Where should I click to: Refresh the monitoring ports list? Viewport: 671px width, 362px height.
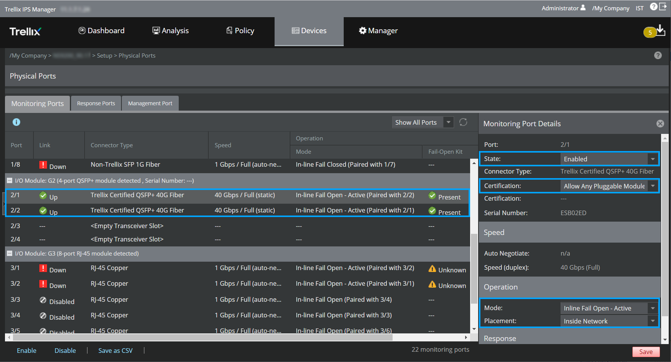point(463,122)
